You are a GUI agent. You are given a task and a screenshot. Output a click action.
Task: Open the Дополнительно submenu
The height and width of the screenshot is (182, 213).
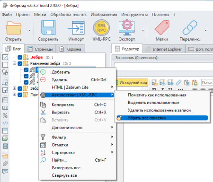coord(77,128)
